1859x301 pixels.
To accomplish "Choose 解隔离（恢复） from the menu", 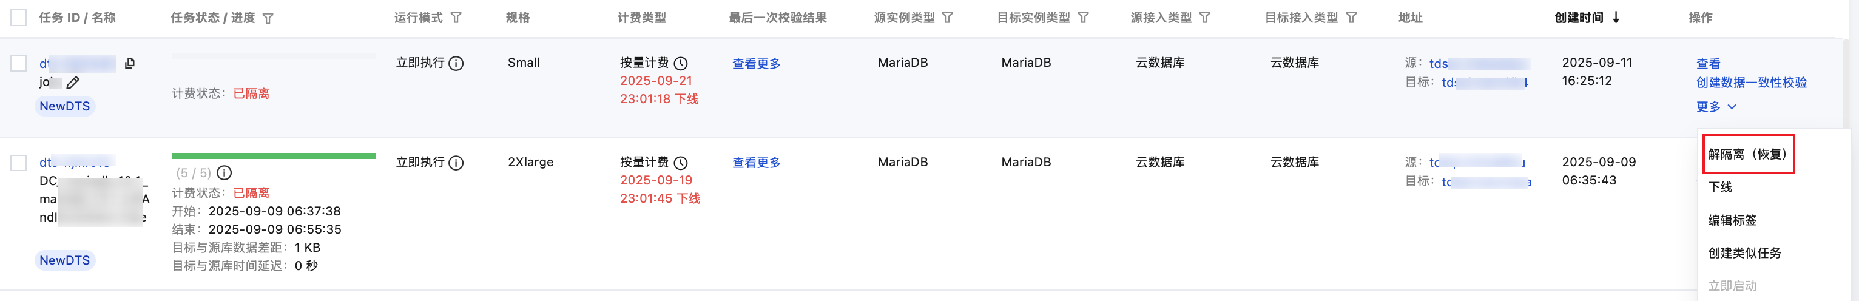I will (1747, 154).
